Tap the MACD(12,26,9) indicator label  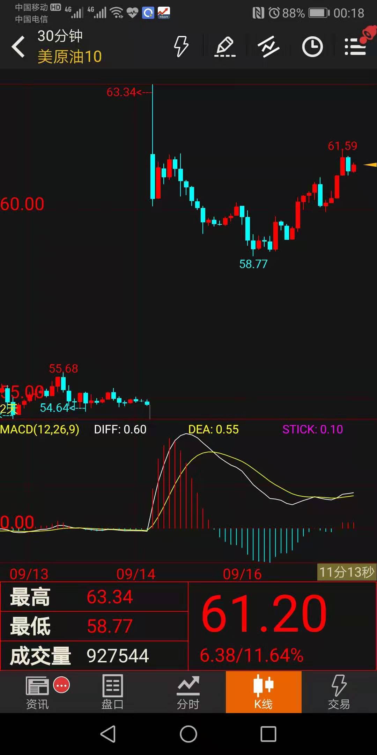pos(40,429)
